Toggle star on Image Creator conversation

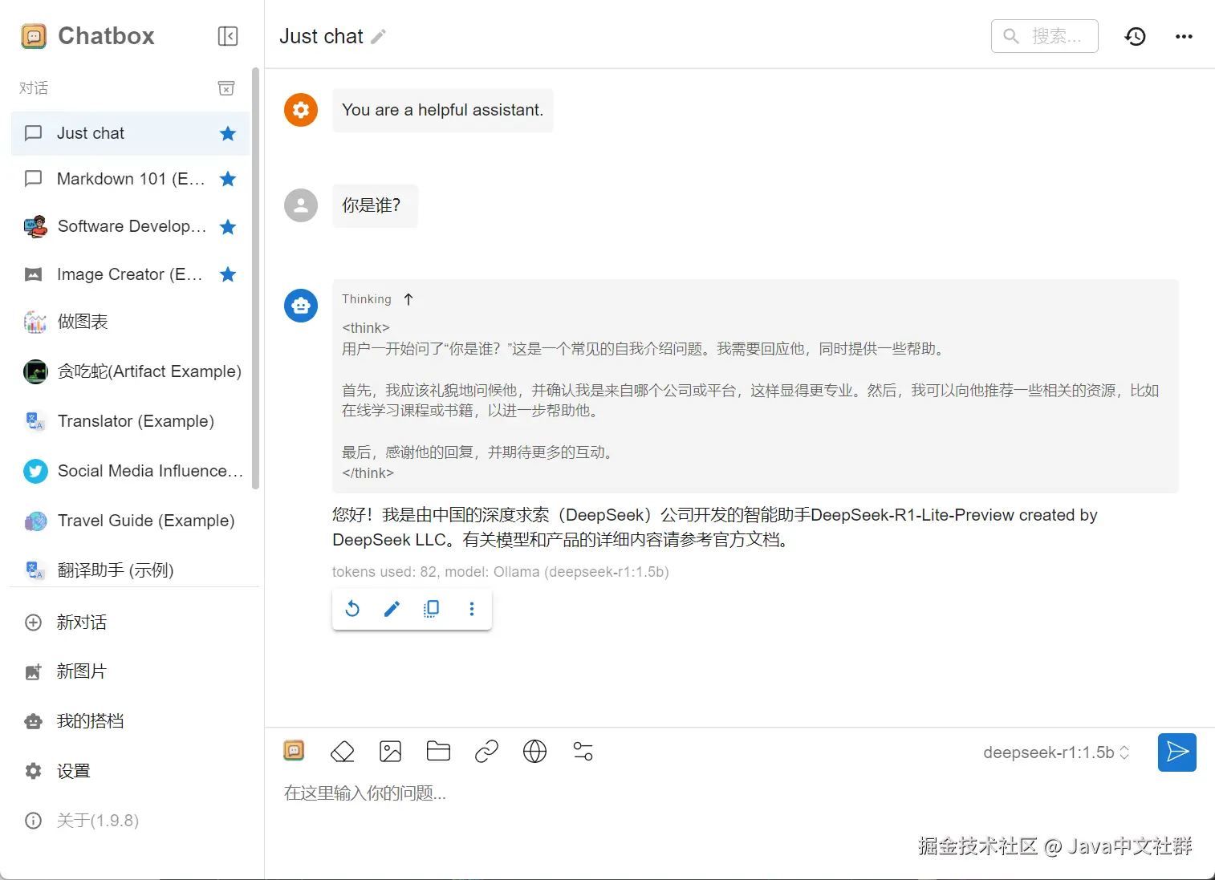point(228,275)
